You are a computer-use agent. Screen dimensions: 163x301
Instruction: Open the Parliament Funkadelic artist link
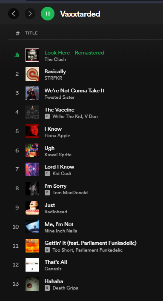pos(99,250)
